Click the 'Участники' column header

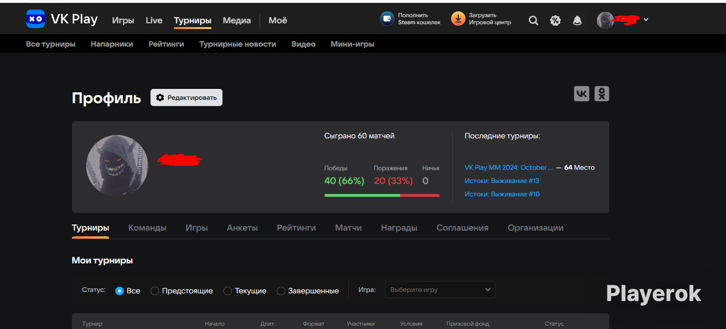click(x=361, y=324)
